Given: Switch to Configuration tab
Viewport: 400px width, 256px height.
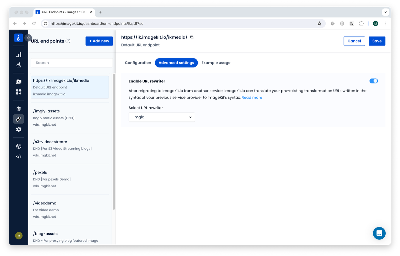Looking at the screenshot, I should coord(138,63).
